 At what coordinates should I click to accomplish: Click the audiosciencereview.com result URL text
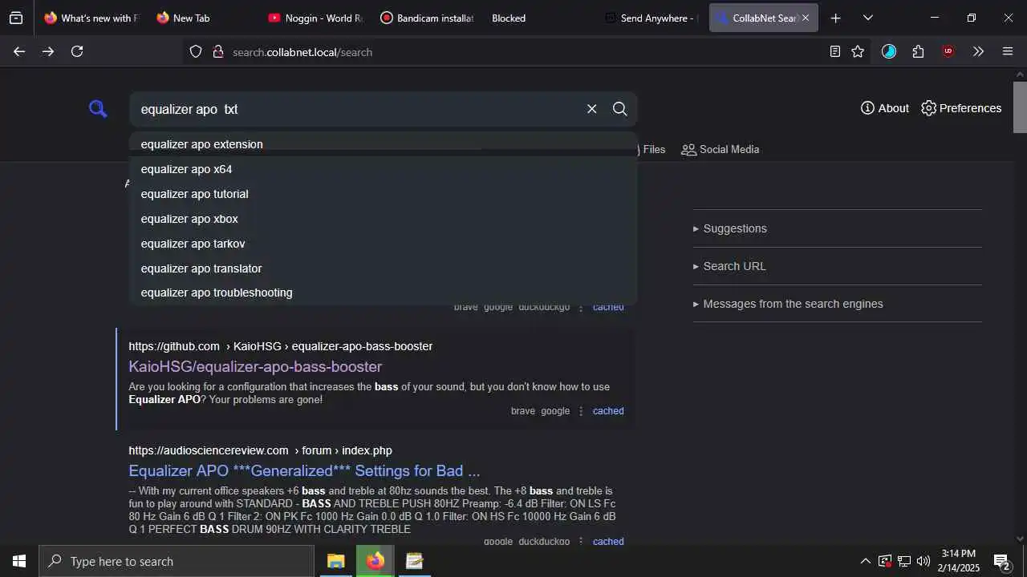pos(260,450)
